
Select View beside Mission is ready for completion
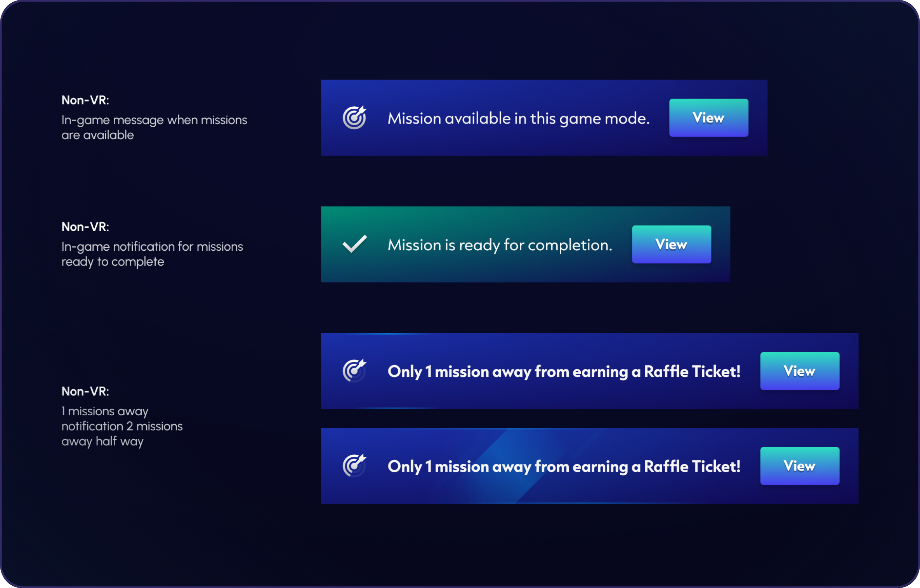click(671, 244)
